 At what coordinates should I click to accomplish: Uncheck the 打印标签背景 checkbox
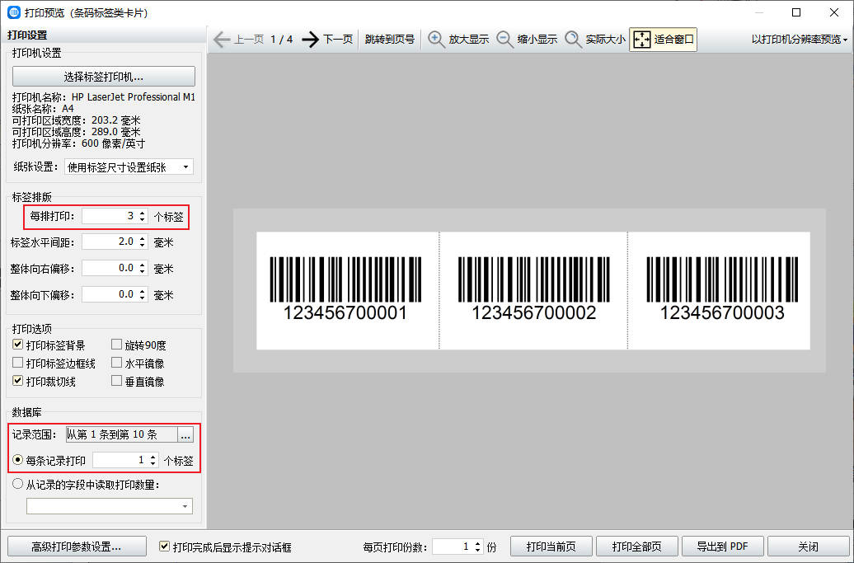tap(18, 344)
